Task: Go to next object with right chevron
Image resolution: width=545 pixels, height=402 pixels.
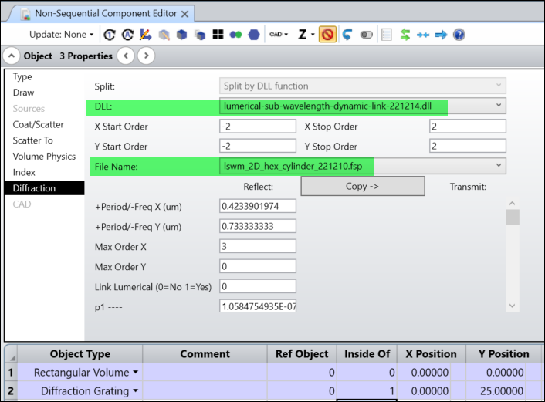Action: pyautogui.click(x=146, y=56)
